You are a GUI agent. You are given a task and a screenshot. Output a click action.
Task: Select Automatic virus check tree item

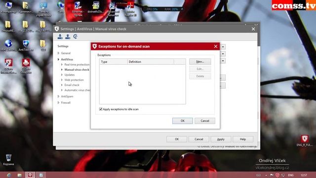click(x=78, y=90)
